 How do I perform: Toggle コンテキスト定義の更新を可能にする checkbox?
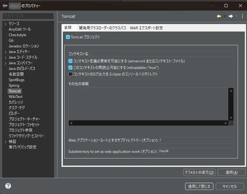[x=70, y=61]
